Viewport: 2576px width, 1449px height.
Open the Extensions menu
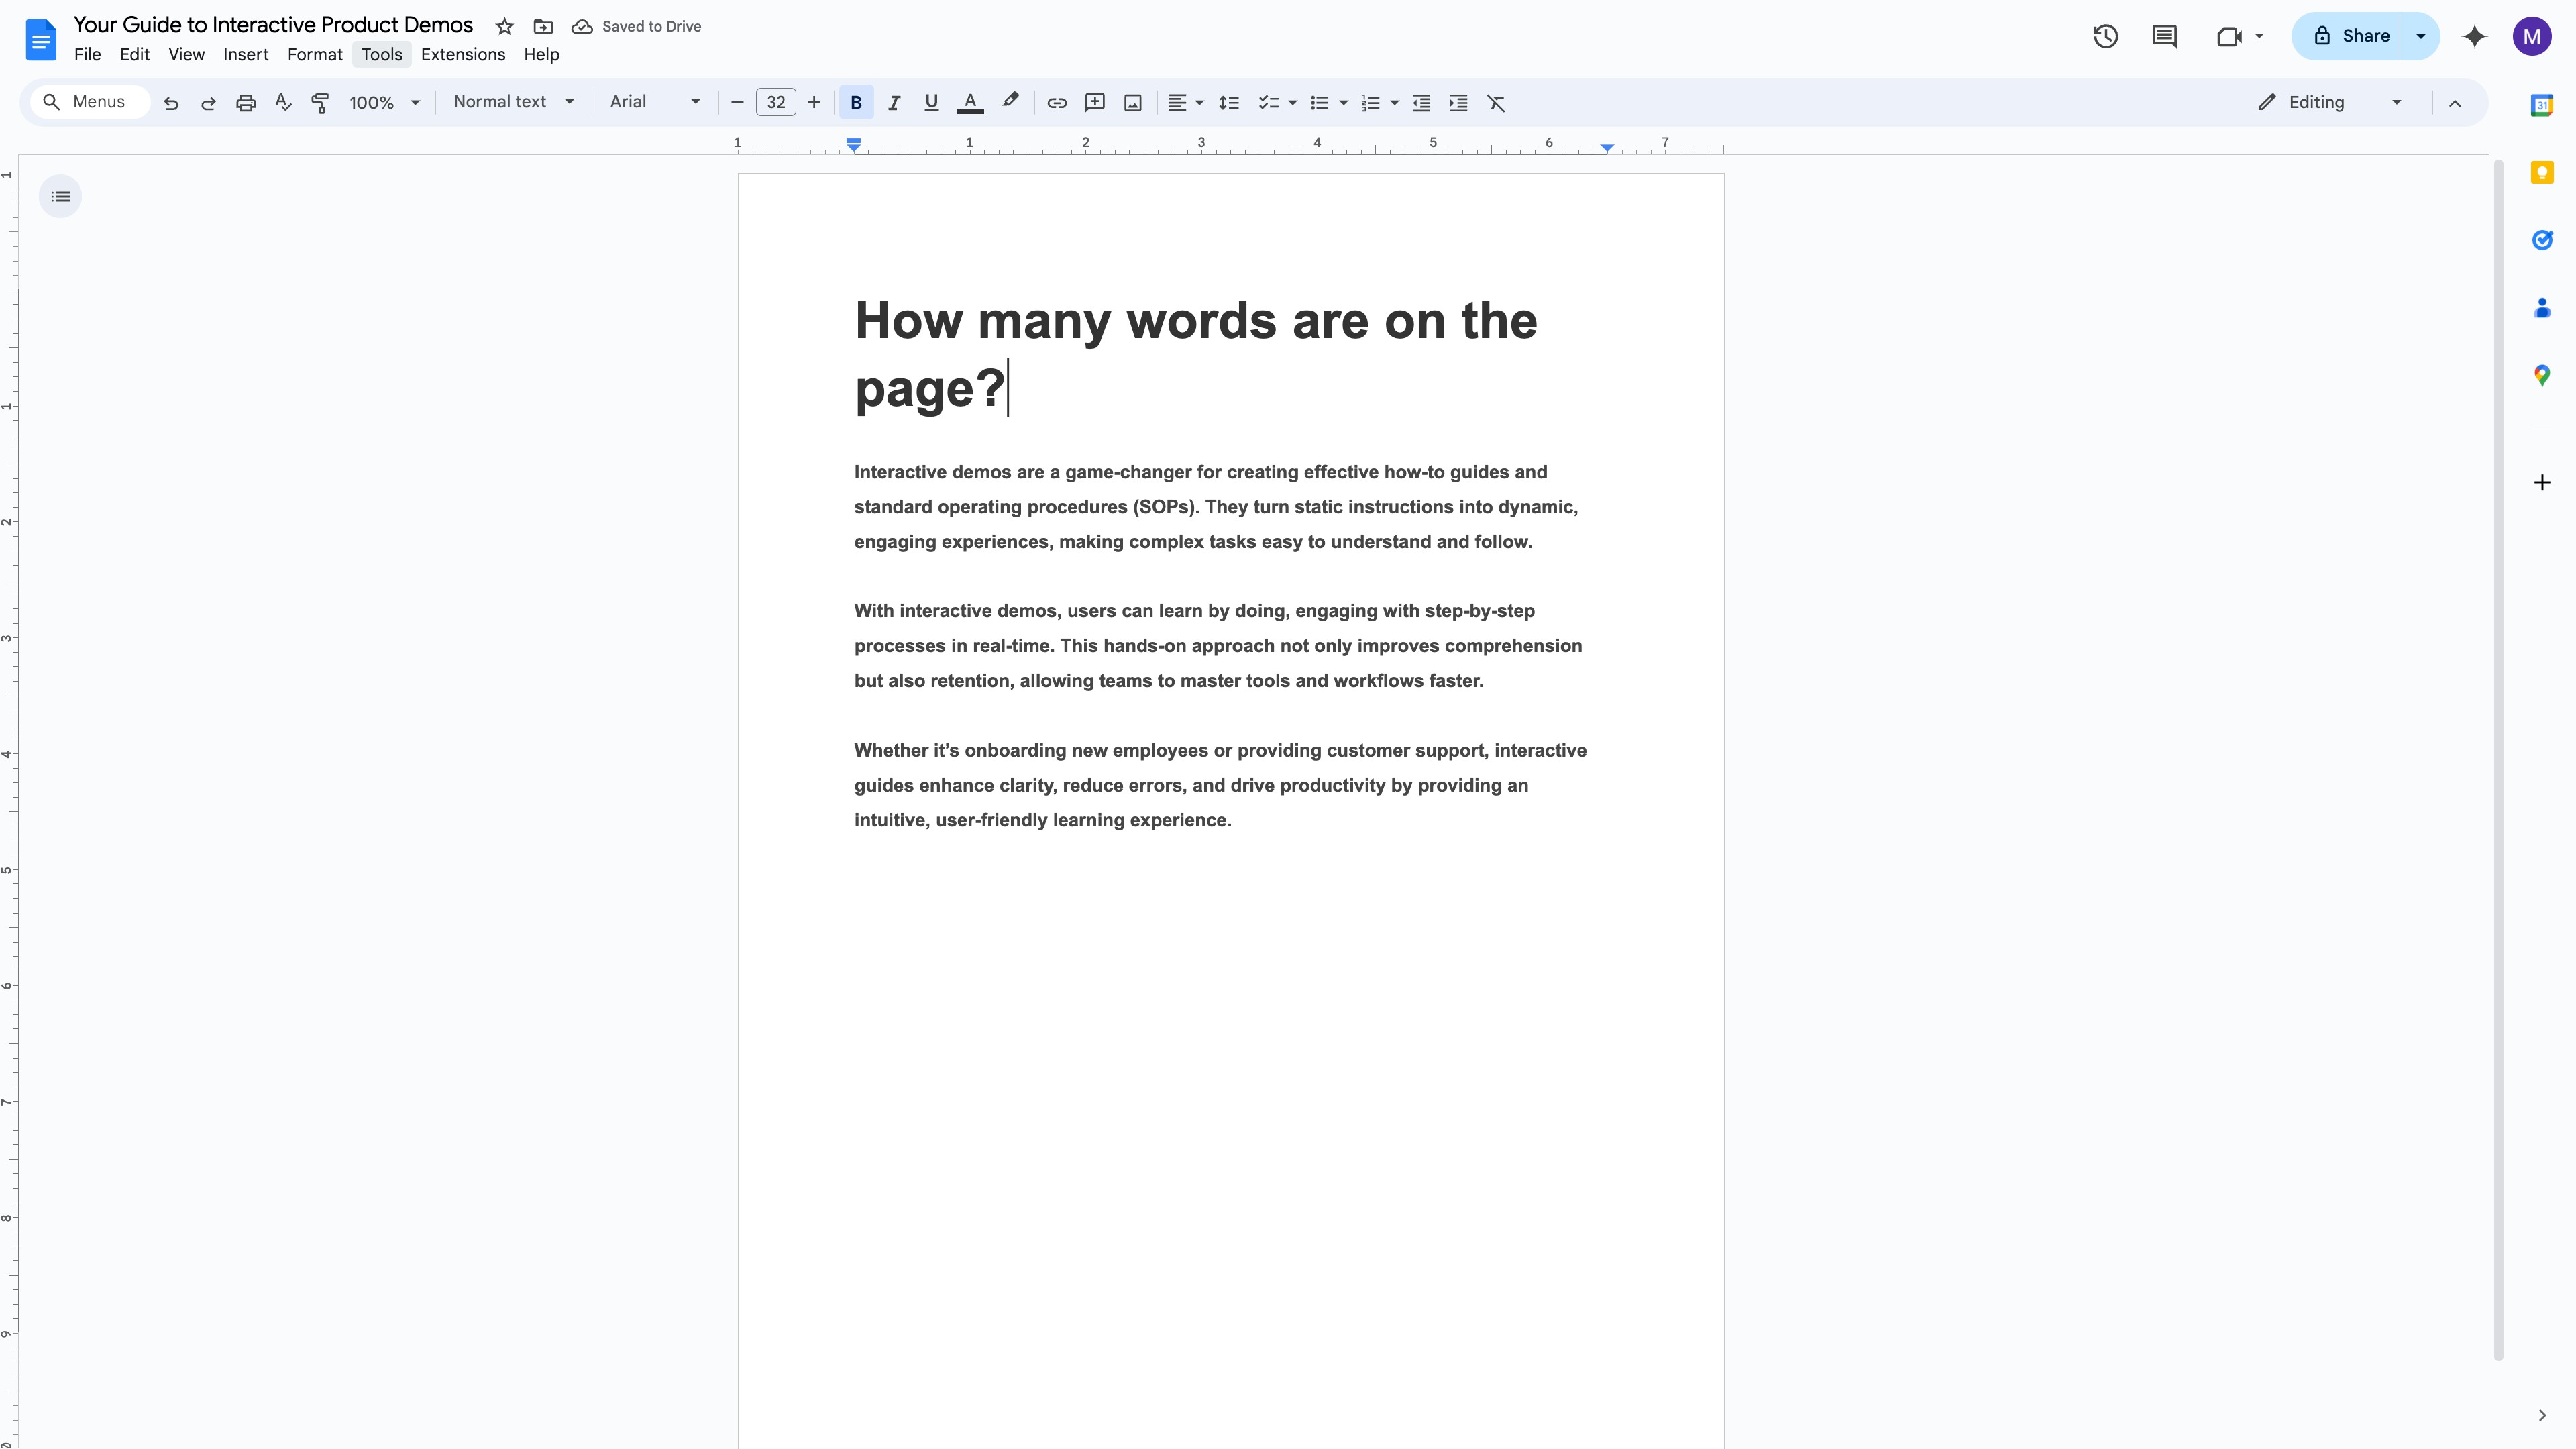pyautogui.click(x=463, y=55)
